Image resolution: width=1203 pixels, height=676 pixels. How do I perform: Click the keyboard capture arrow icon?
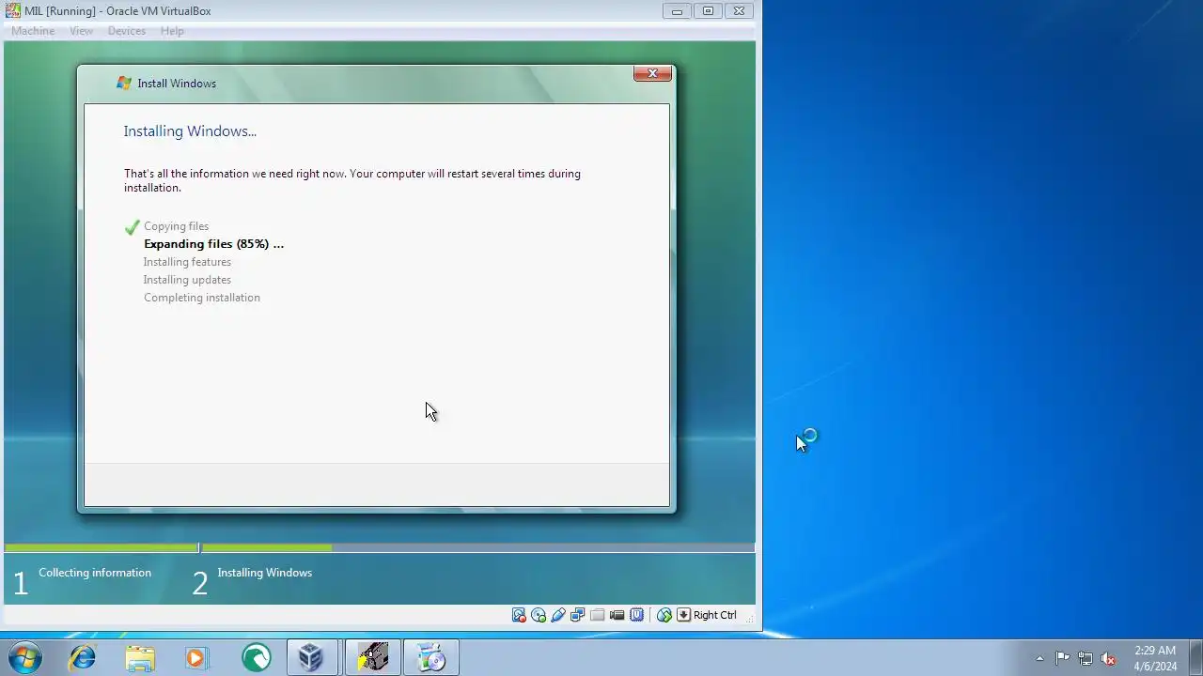pyautogui.click(x=684, y=615)
